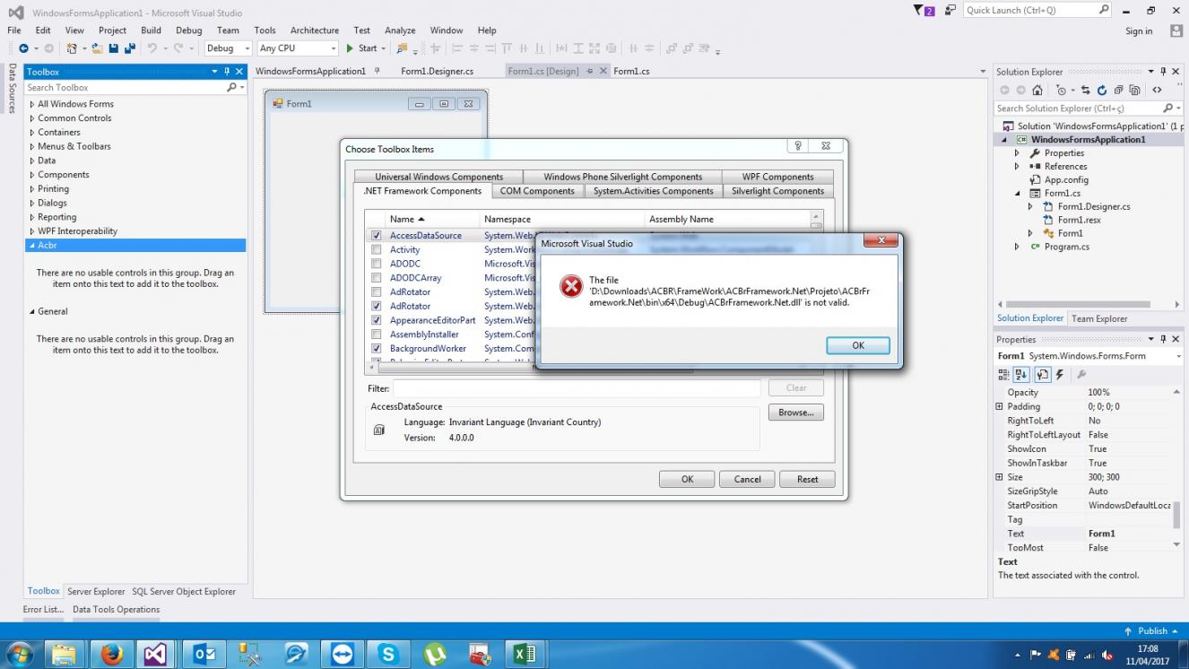Expand the Padding property

[1000, 406]
